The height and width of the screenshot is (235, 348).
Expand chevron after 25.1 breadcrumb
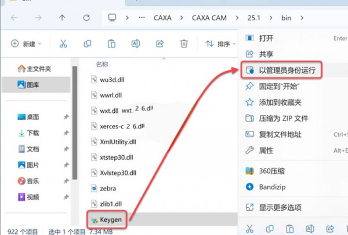pos(271,18)
